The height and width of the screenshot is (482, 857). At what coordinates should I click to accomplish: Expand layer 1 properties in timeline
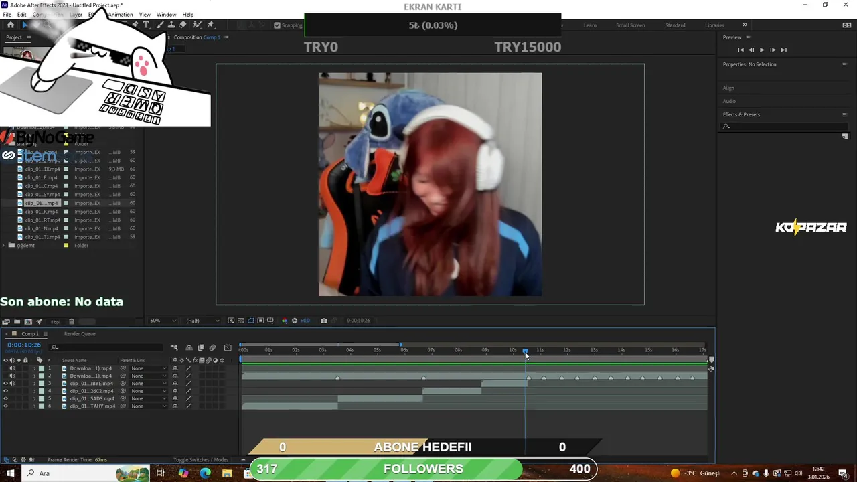(x=34, y=368)
